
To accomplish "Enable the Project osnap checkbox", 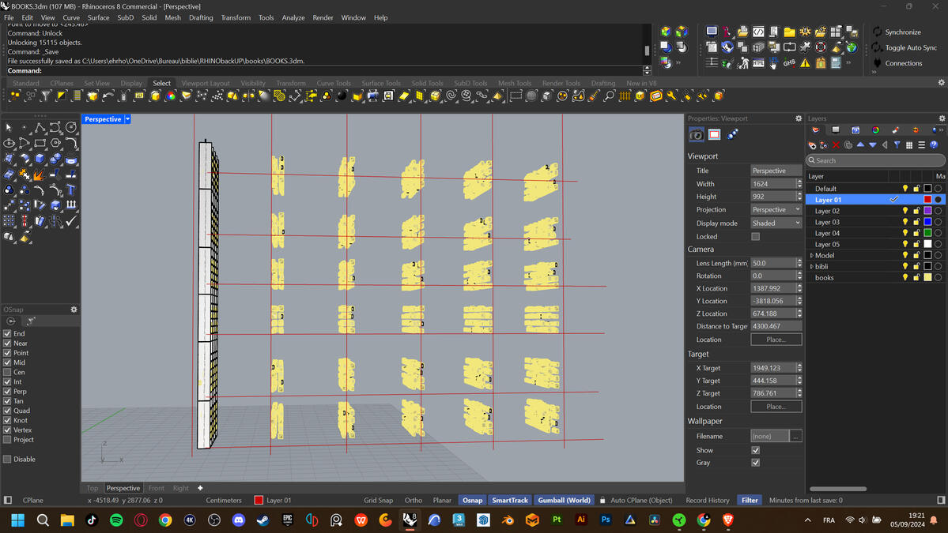I will 8,440.
